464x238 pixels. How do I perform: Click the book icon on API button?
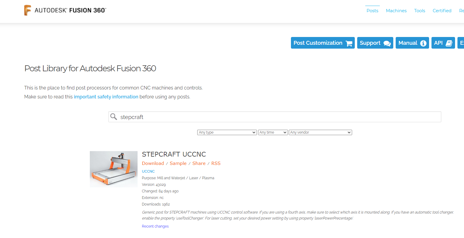449,43
